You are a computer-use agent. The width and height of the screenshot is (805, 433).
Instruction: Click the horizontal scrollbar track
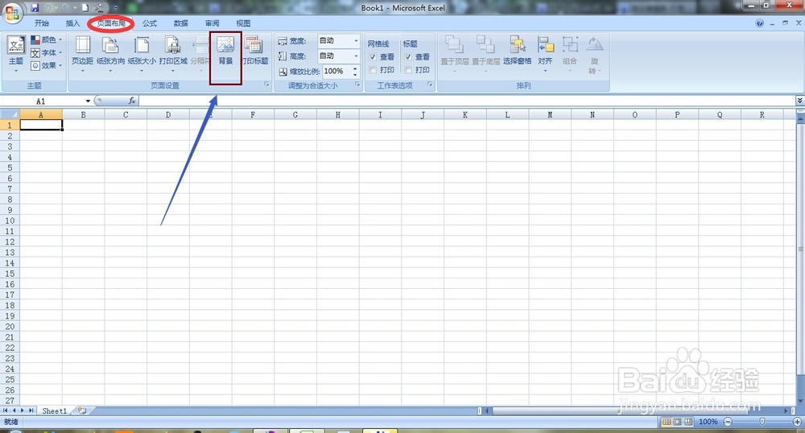point(638,411)
